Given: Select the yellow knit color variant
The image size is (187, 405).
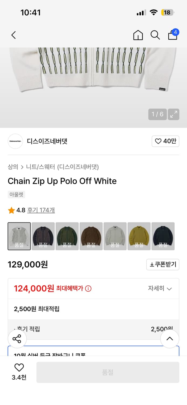Looking at the screenshot, I should tap(139, 236).
